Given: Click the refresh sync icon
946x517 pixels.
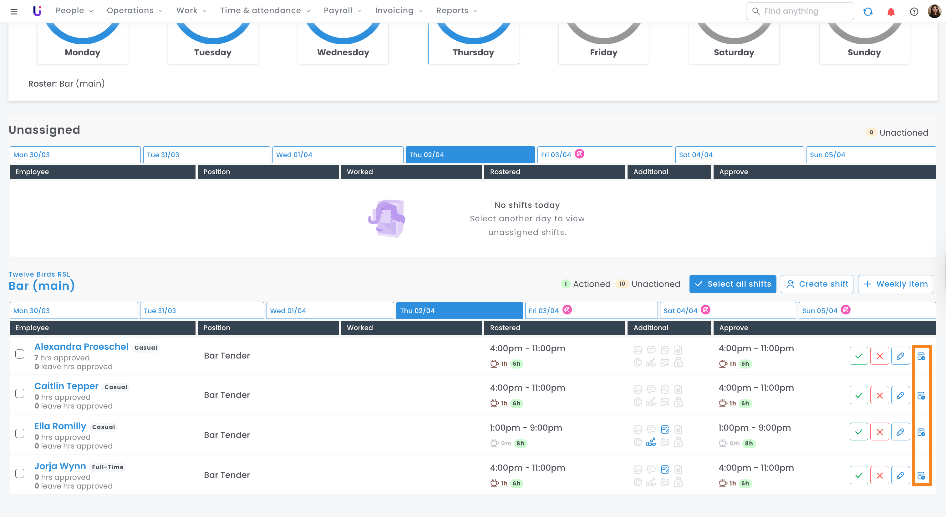Looking at the screenshot, I should point(867,11).
